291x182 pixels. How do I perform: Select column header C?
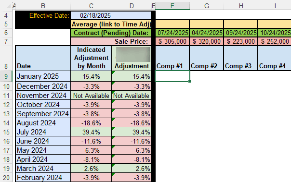pos(91,6)
